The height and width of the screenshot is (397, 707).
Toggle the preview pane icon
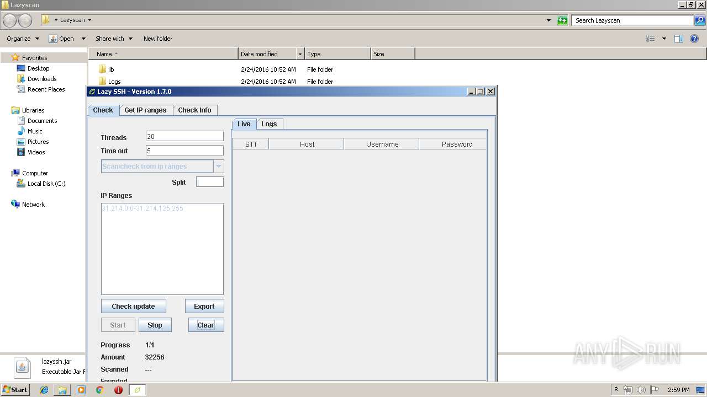[679, 39]
